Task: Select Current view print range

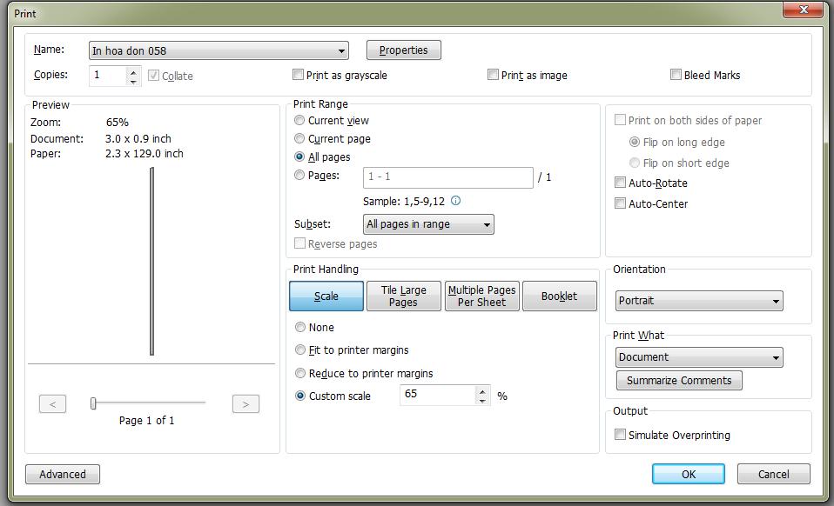Action: pos(299,121)
